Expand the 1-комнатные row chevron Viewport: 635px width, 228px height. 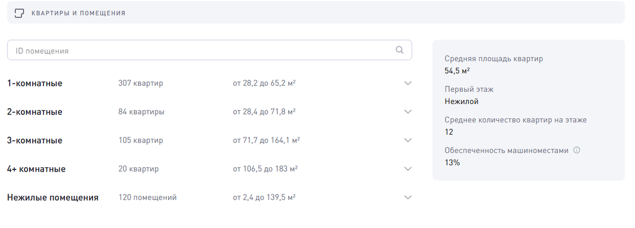pos(407,83)
